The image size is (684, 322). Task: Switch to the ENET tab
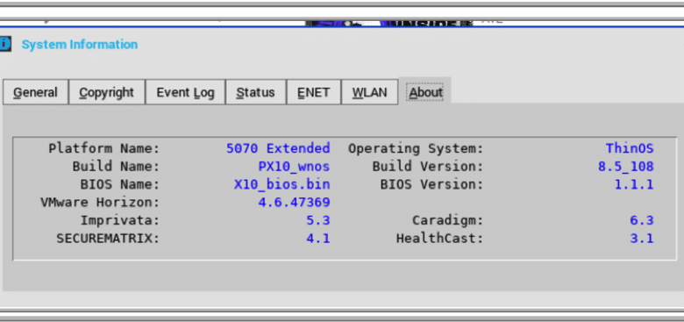314,92
